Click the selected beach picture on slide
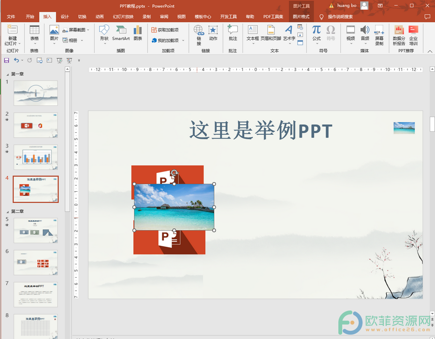The width and height of the screenshot is (435, 339). (x=174, y=207)
